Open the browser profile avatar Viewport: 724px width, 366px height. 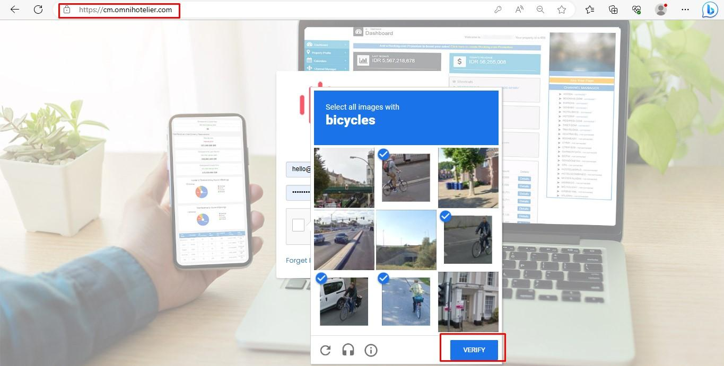click(x=661, y=10)
